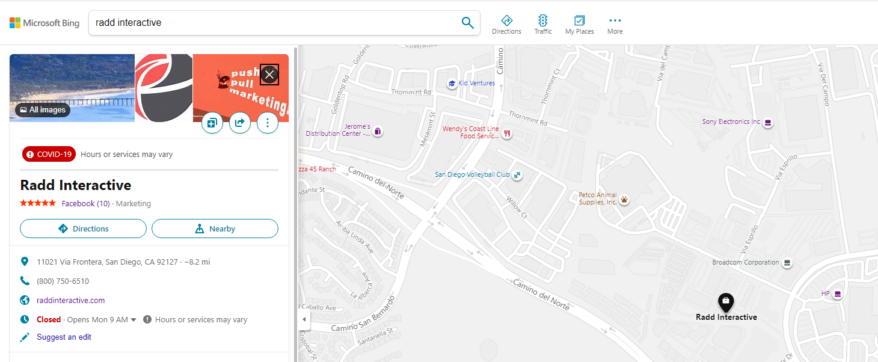This screenshot has height=362, width=878.
Task: Click the Microsoft Bing logo
Action: pos(45,23)
